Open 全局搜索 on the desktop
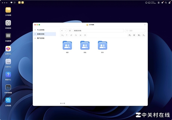 tap(8, 100)
